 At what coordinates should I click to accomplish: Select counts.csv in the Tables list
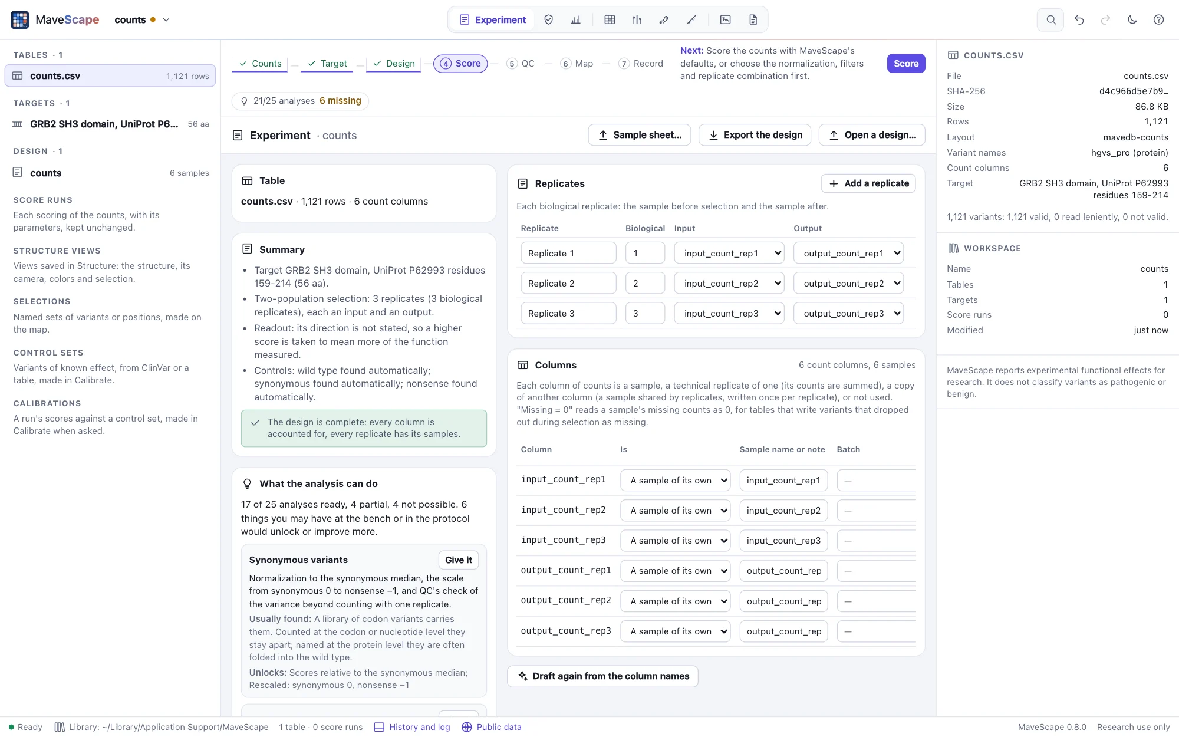click(x=110, y=75)
